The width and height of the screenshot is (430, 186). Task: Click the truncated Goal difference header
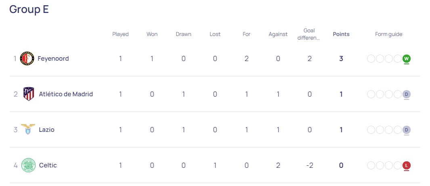pyautogui.click(x=309, y=34)
